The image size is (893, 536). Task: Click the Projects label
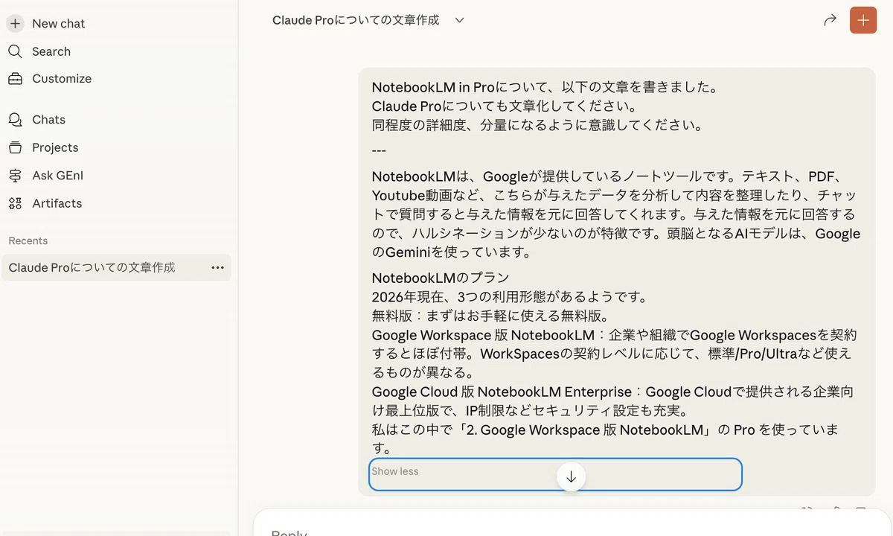[55, 147]
